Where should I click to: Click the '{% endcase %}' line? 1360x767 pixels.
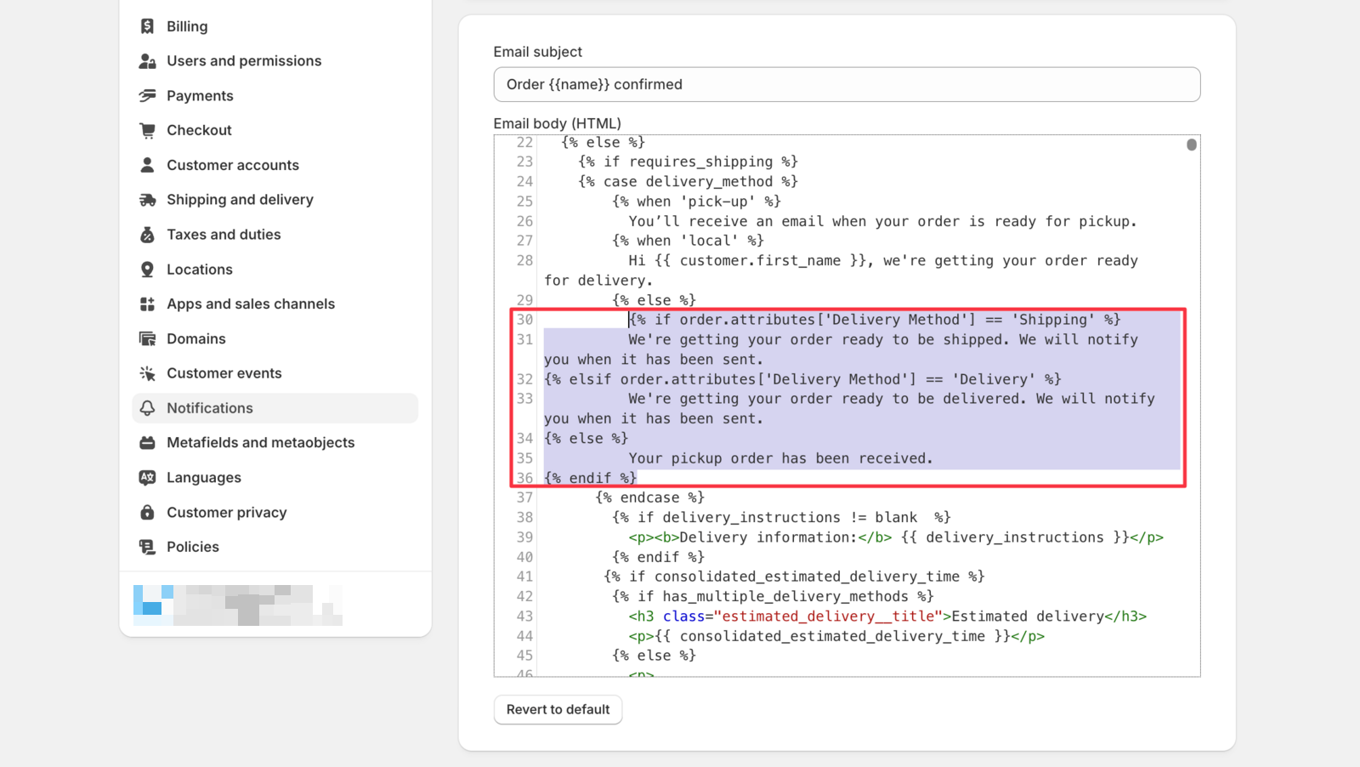click(x=650, y=497)
